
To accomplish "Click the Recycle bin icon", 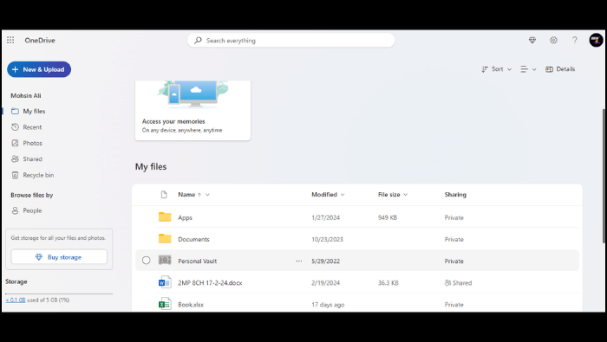I will click(x=15, y=175).
